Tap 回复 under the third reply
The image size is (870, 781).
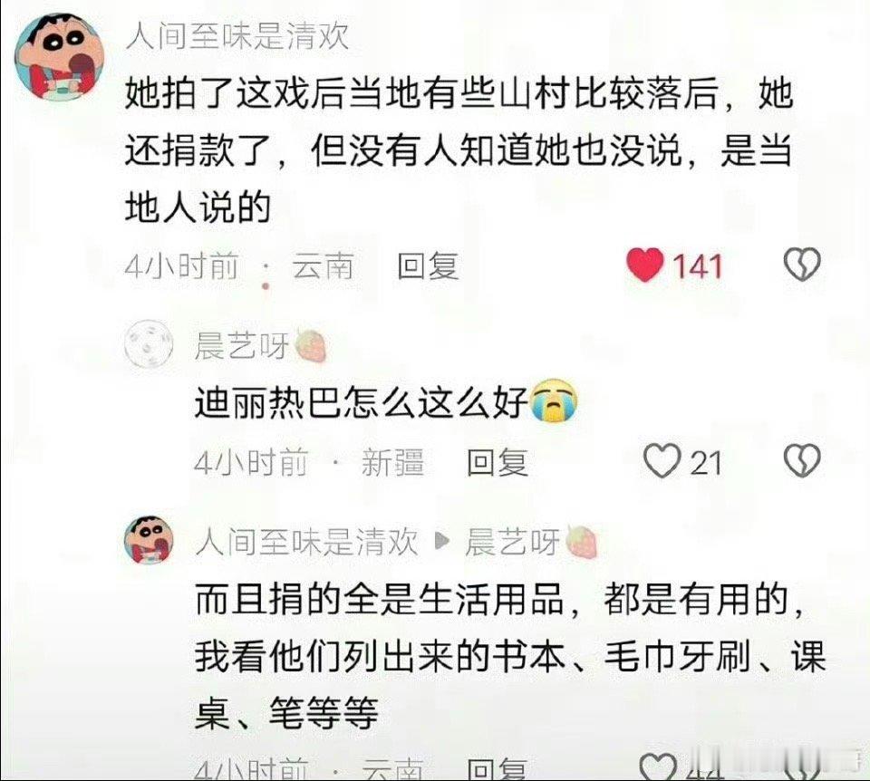point(498,769)
